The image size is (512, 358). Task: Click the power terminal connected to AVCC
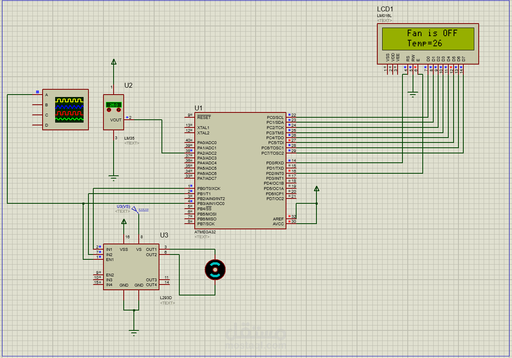coord(316,188)
